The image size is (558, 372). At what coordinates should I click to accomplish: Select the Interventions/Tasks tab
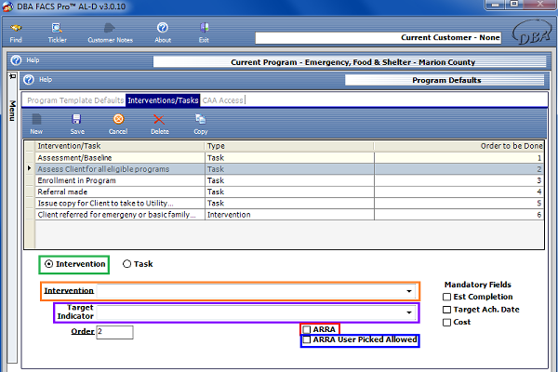pos(163,100)
